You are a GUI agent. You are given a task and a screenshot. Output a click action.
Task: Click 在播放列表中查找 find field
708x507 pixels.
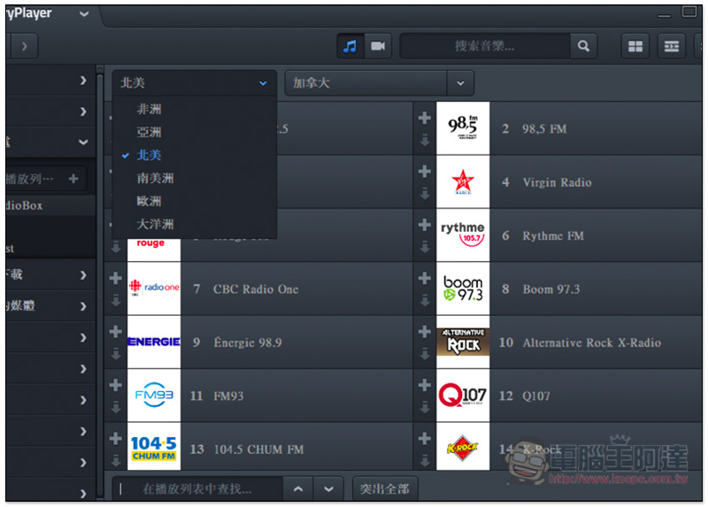197,488
